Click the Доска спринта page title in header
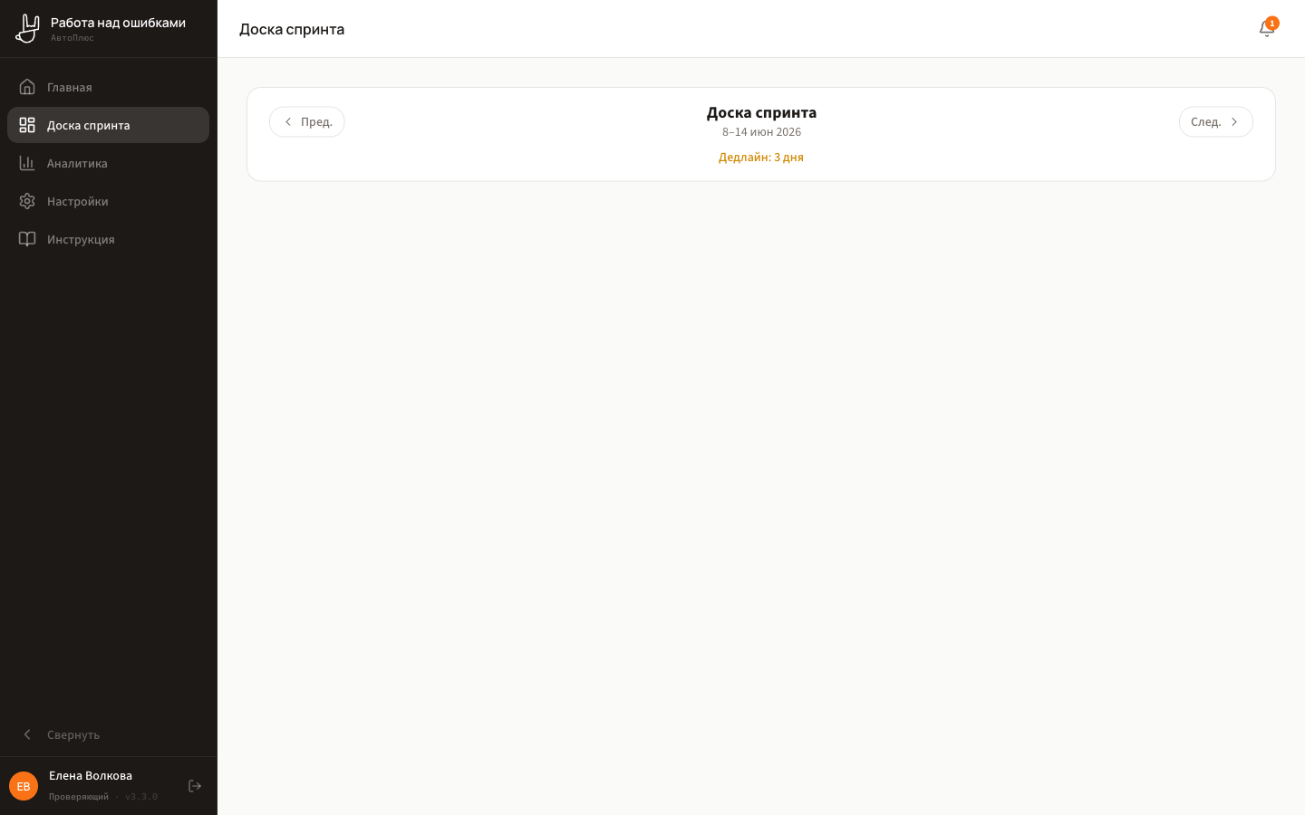The image size is (1305, 815). coord(292,29)
